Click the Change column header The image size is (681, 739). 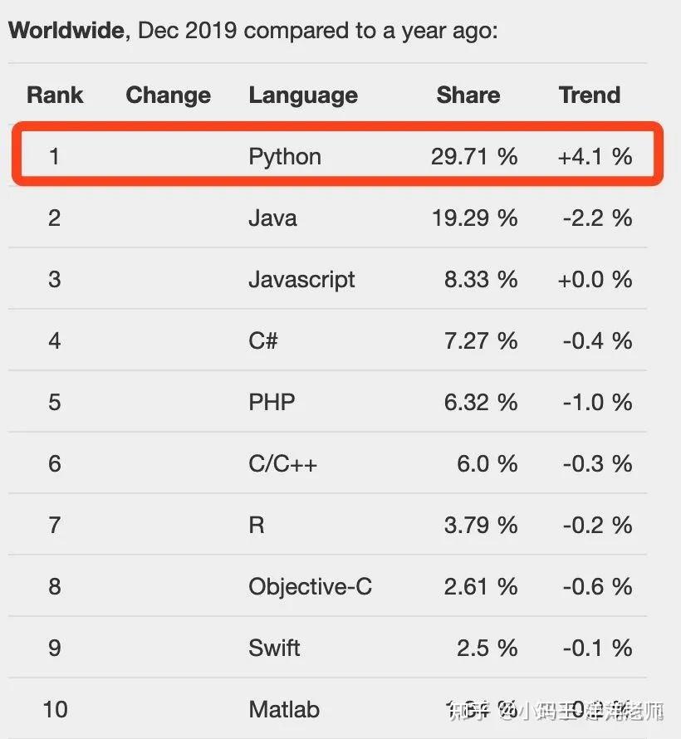(168, 95)
